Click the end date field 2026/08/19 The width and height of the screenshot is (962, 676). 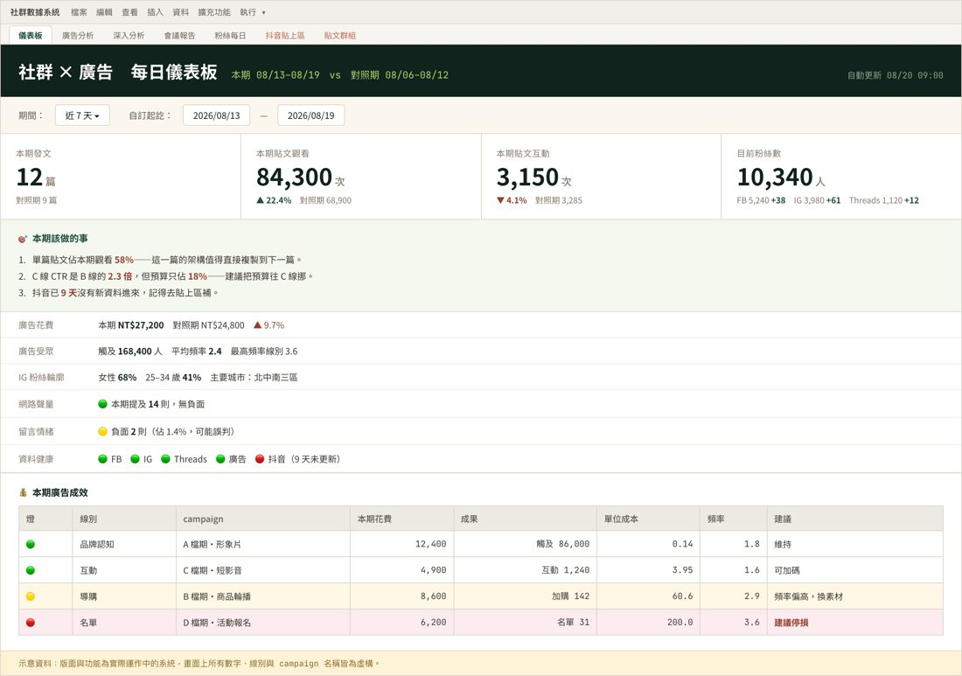pyautogui.click(x=311, y=115)
